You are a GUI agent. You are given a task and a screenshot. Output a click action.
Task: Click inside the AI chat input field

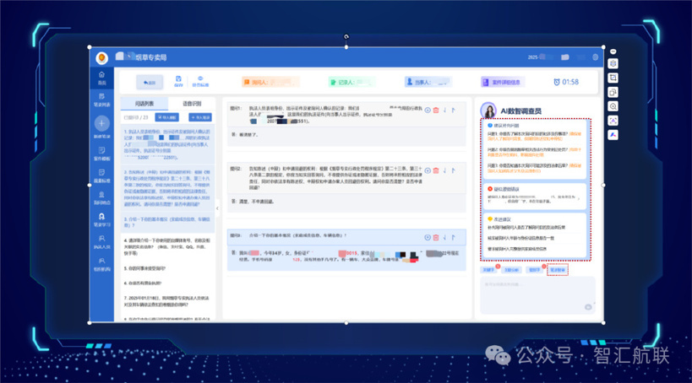point(537,295)
